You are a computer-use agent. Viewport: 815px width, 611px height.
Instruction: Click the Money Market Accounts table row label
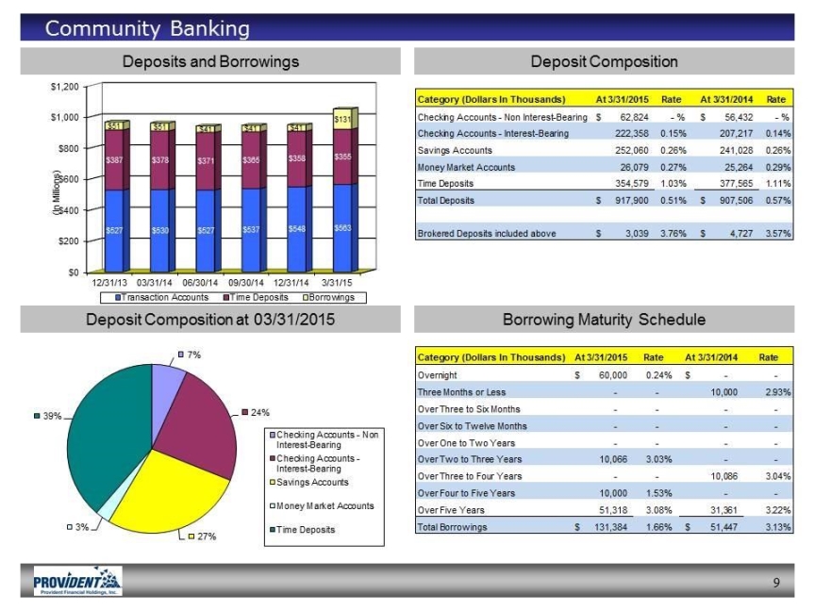(x=466, y=167)
